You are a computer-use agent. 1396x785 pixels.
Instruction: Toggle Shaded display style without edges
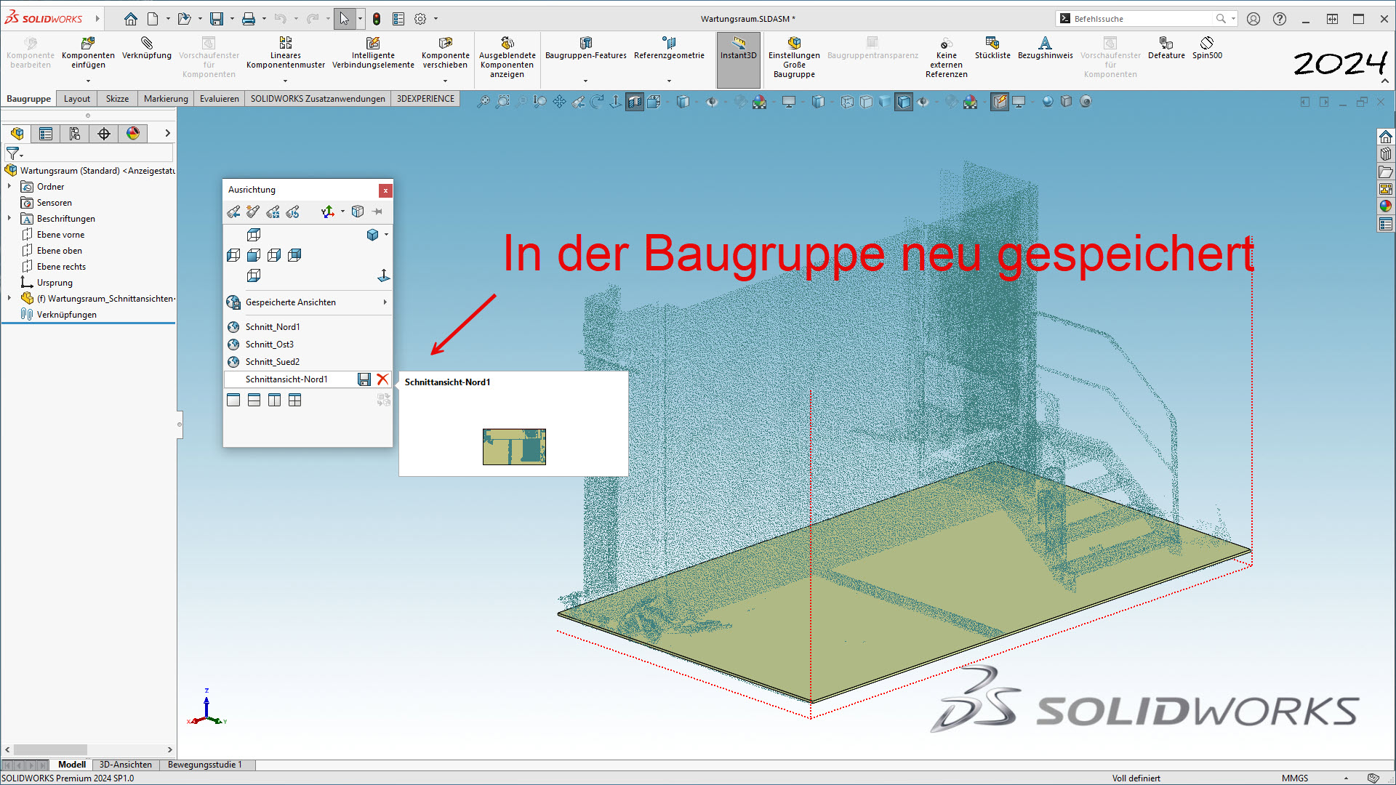coord(885,102)
